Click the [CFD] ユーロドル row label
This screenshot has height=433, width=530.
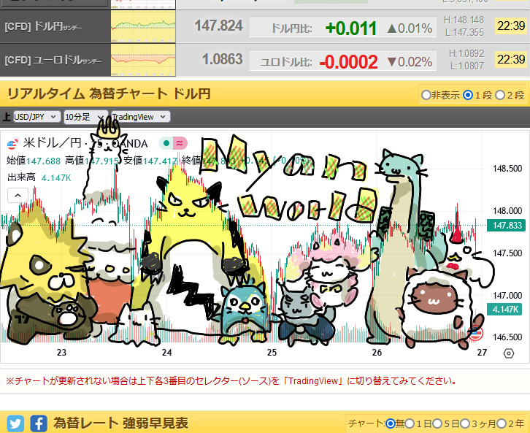click(x=53, y=60)
